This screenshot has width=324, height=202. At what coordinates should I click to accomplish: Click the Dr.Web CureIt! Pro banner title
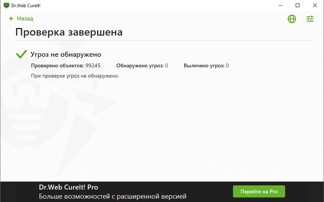(69, 187)
